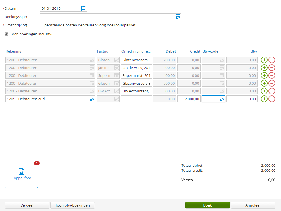Add a row after the 200,00 debet line
The image size is (281, 211).
point(264,60)
